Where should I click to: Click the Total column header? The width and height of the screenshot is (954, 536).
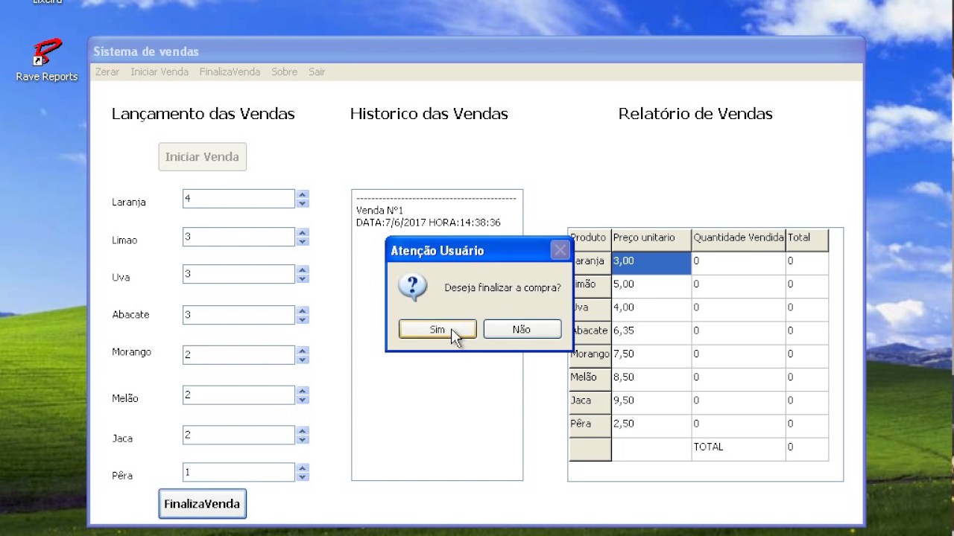click(x=807, y=240)
